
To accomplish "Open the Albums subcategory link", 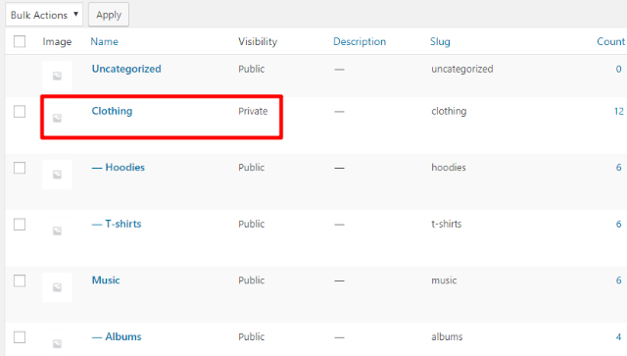I will (x=117, y=336).
